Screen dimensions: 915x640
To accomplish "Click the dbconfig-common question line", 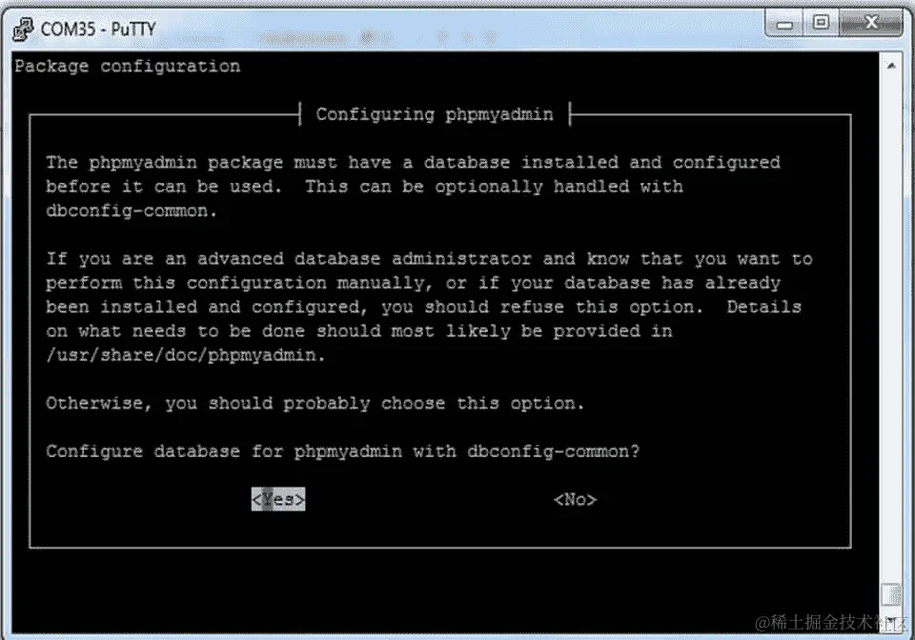I will (343, 450).
